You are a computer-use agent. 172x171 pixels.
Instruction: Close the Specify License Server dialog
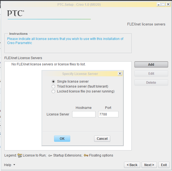coord(120,74)
